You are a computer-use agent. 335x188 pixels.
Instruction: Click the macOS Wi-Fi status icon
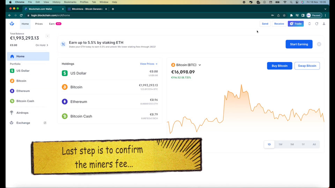pos(285,2)
